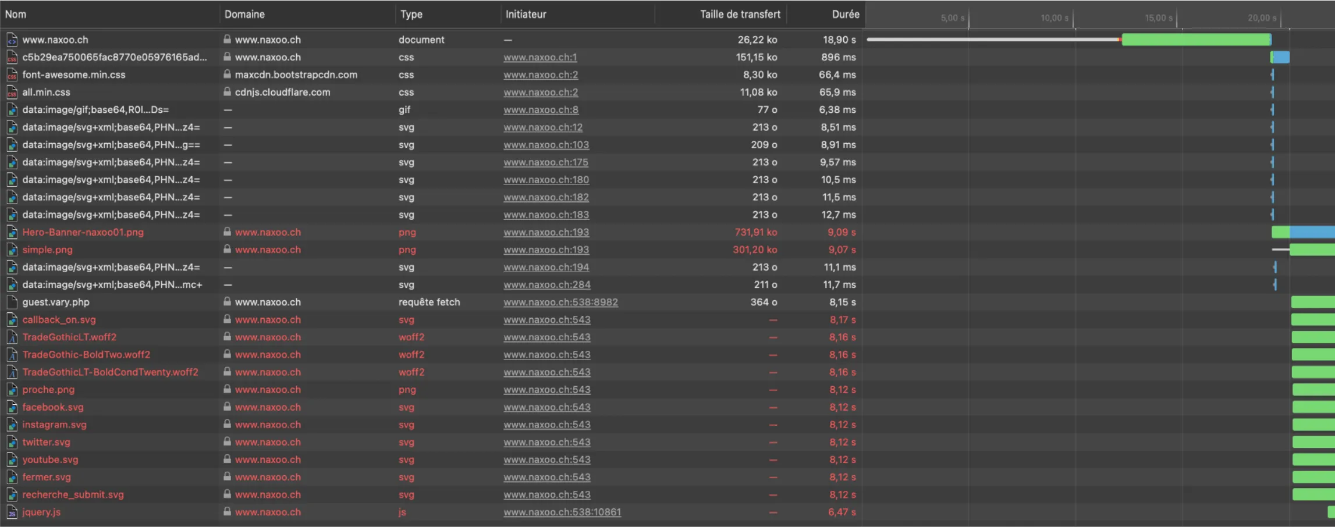1335x527 pixels.
Task: Click the font icon beside TradeGothic-BoldTwo.woff2
Action: coord(12,355)
